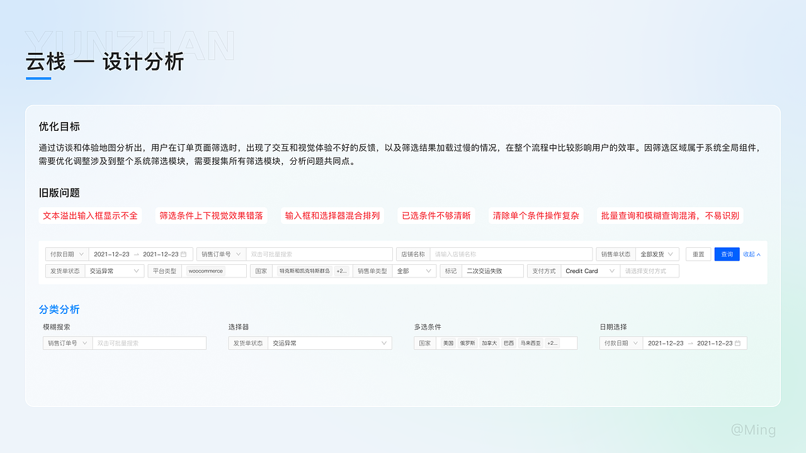
Task: Click the 文本溢出输入框显示不全 red label
Action: [90, 216]
